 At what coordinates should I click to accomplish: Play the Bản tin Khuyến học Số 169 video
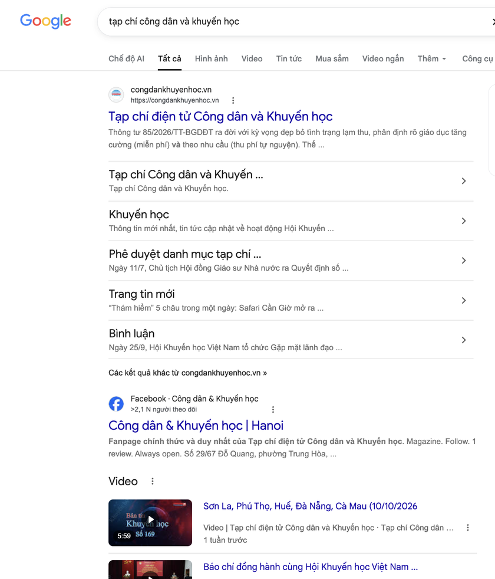click(150, 522)
